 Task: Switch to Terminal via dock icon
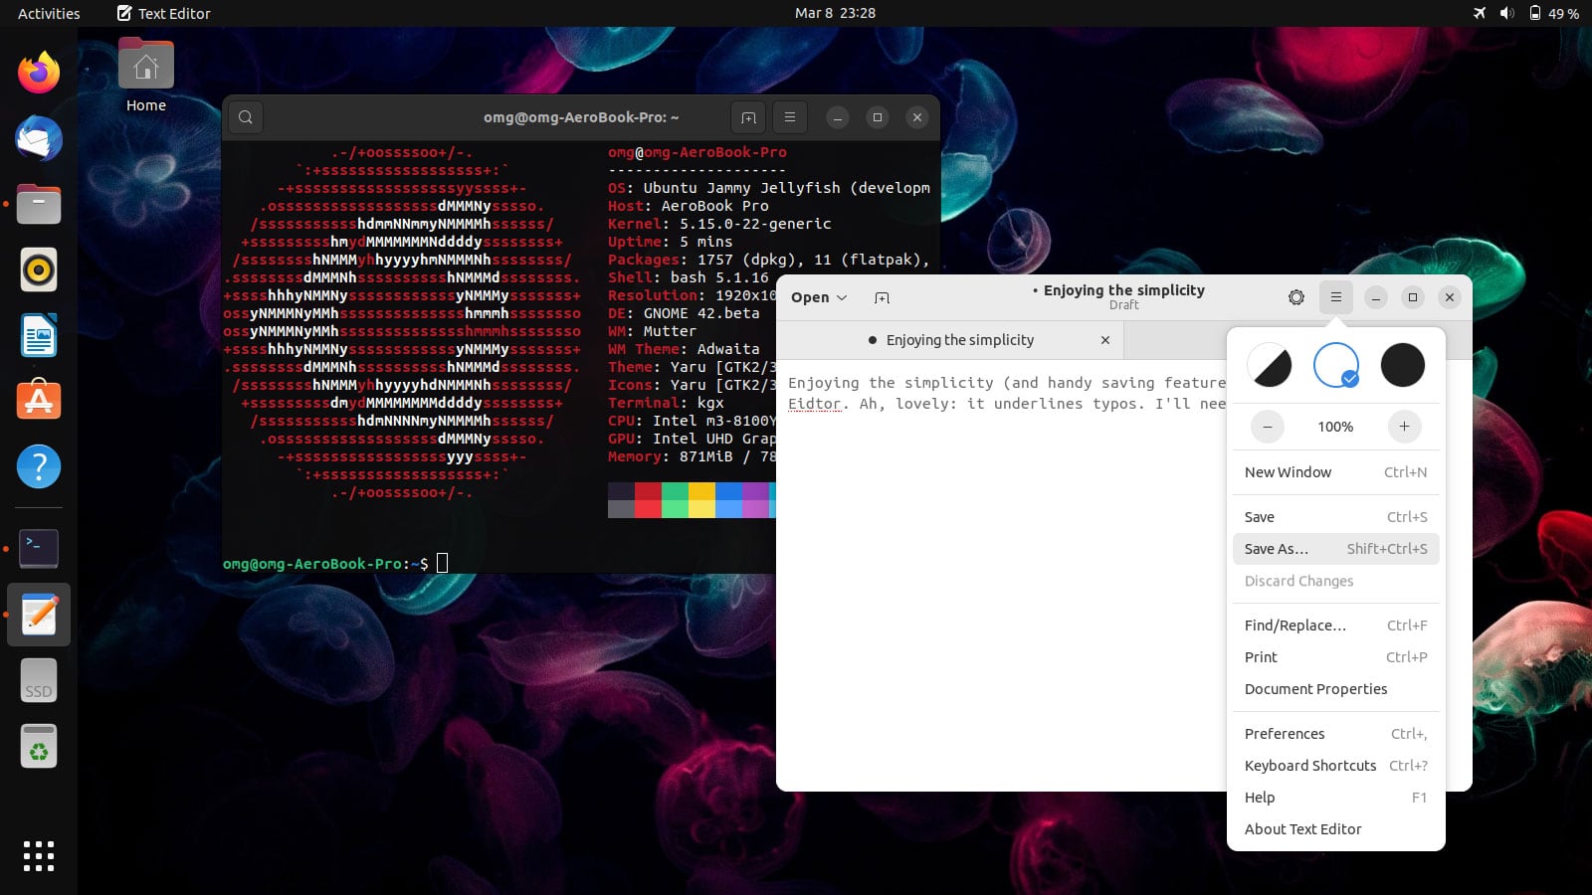[39, 548]
